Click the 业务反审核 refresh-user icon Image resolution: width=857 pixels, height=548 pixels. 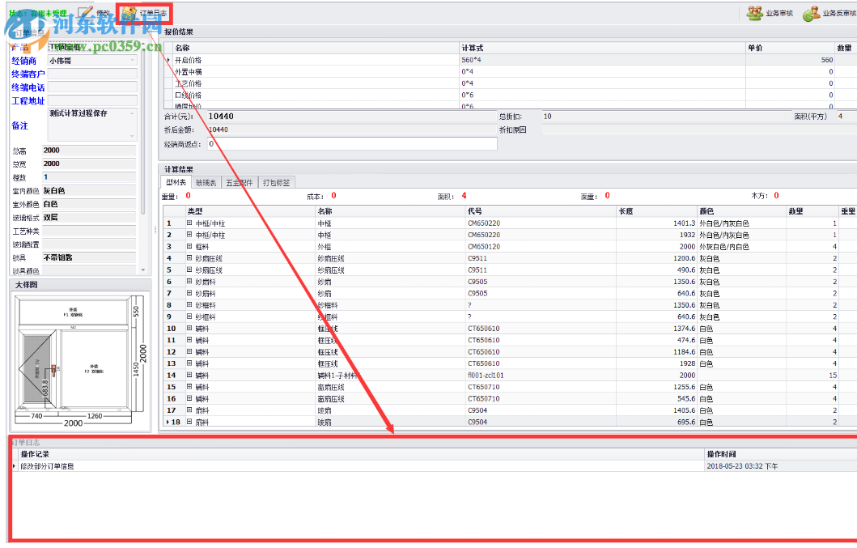click(x=811, y=14)
